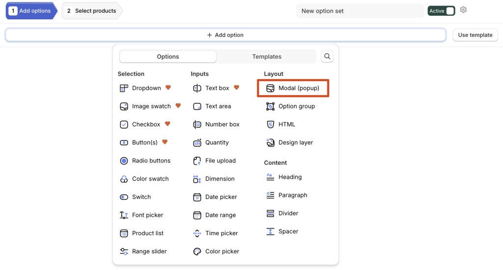
Task: Insert the HTML layout option
Action: tap(280, 124)
